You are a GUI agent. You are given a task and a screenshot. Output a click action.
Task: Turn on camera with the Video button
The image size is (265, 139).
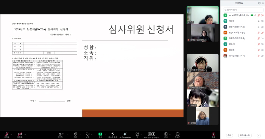(x=20, y=134)
